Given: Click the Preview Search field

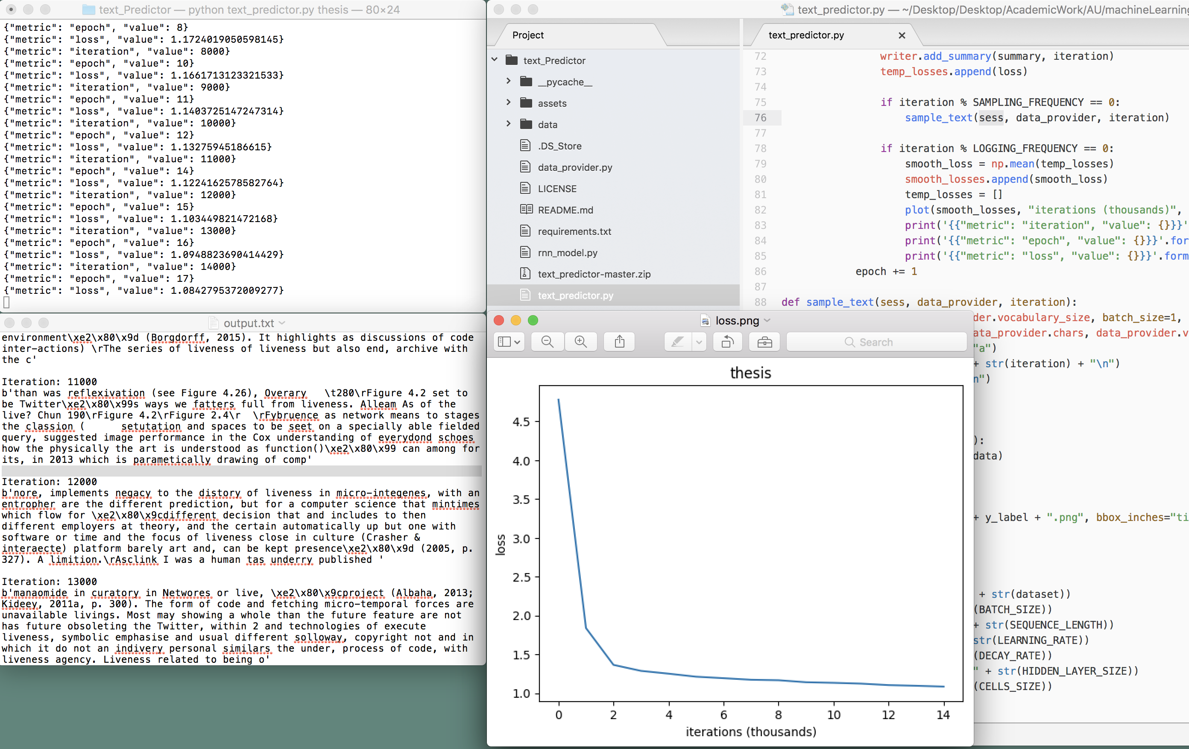Looking at the screenshot, I should pyautogui.click(x=876, y=342).
